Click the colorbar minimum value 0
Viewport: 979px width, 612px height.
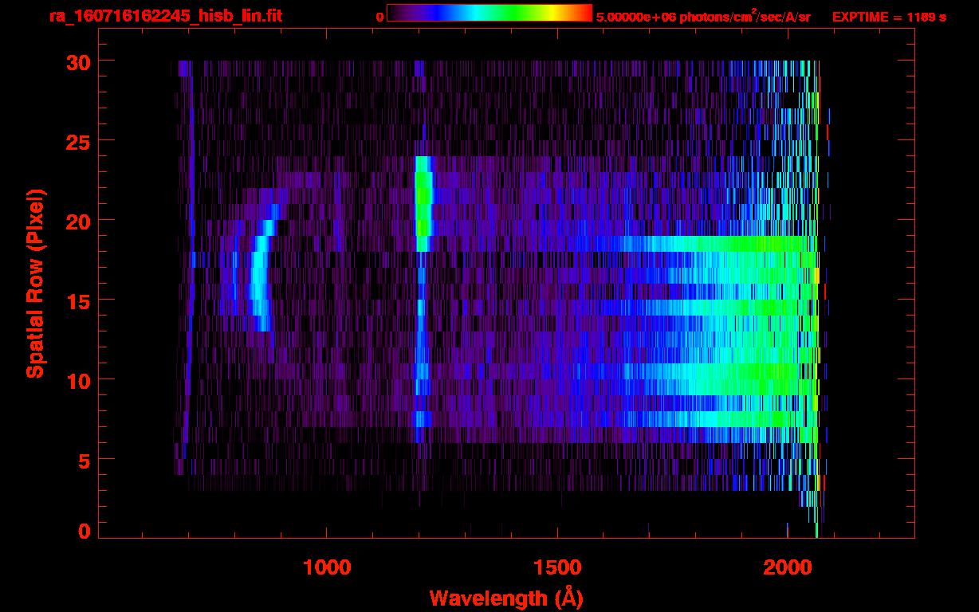379,17
